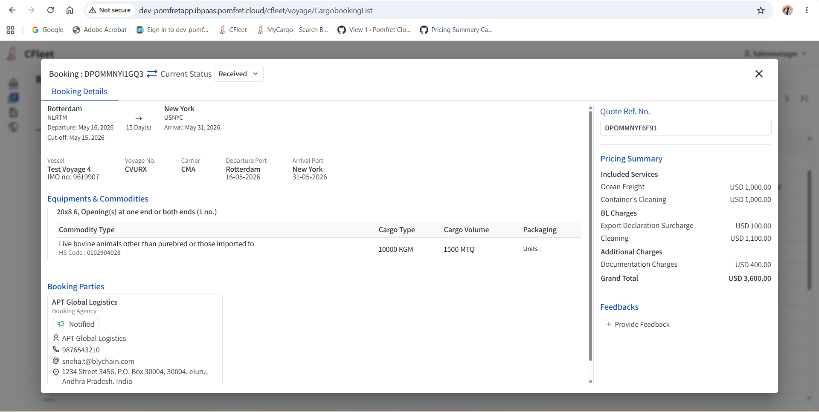
Task: Open the Salesmanager user menu in background
Action: coord(775,54)
